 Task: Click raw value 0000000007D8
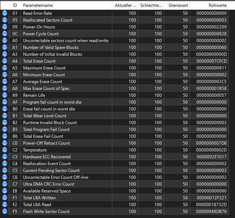tap(212, 143)
